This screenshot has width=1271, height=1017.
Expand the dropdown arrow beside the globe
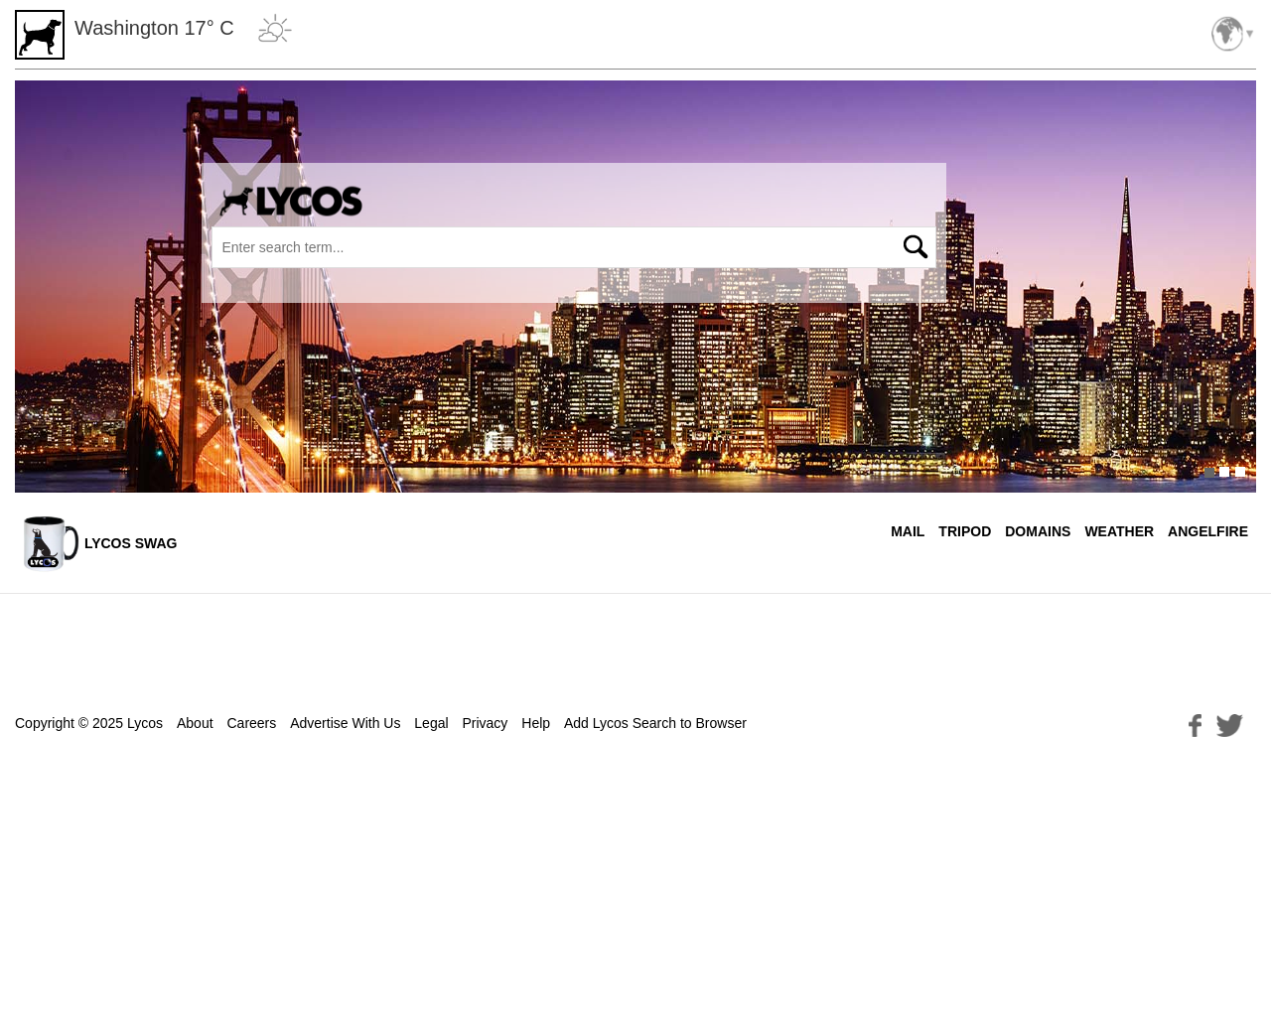[1250, 34]
